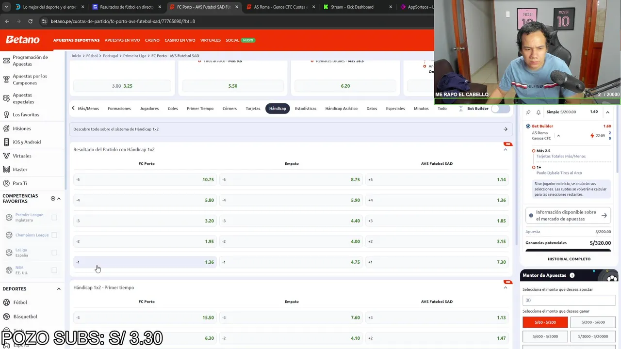
Task: Toggle the Bet Builder switch
Action: (500, 109)
